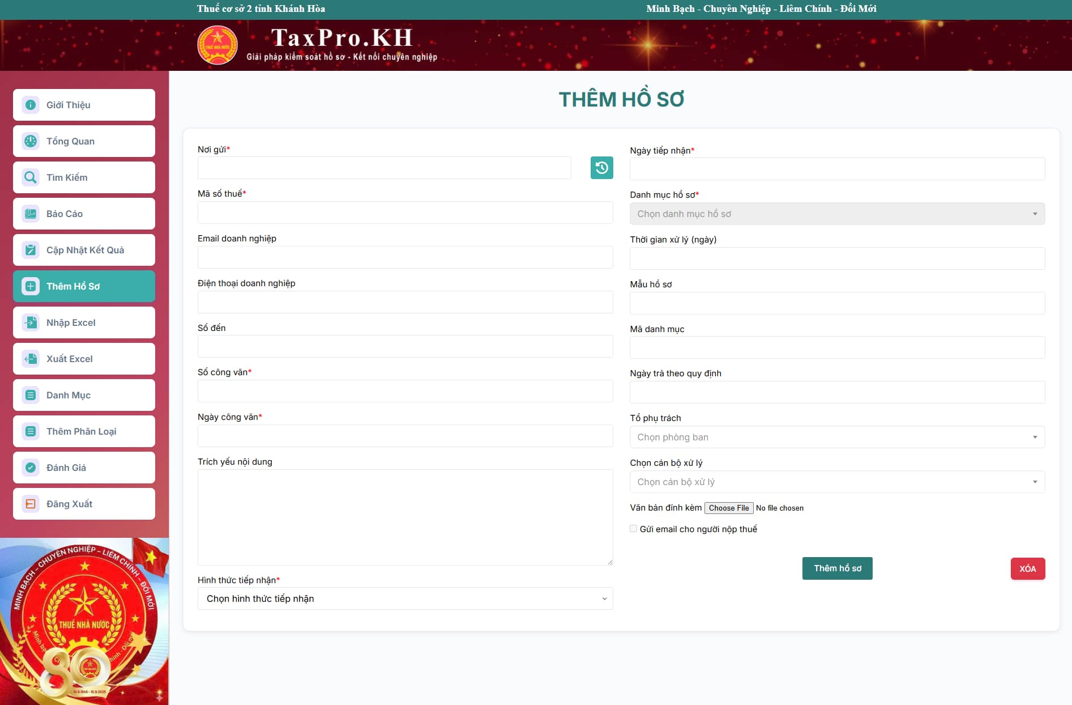Click the TaxPro.KH emblem logo
This screenshot has height=705, width=1072.
point(217,45)
